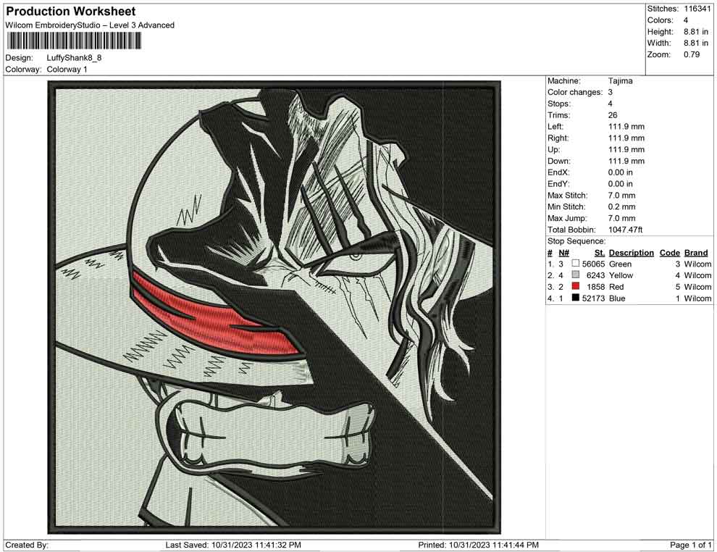717x552 pixels.
Task: Click the Production Worksheet title
Action: (71, 12)
